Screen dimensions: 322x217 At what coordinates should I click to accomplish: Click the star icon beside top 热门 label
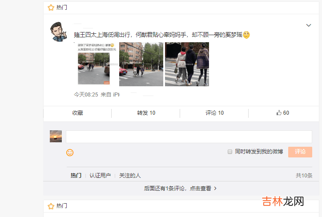[x=51, y=8]
